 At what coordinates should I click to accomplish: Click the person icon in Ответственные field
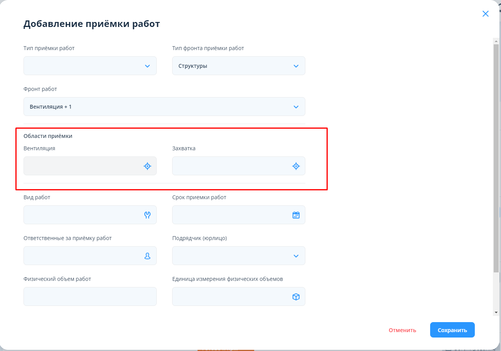[147, 256]
